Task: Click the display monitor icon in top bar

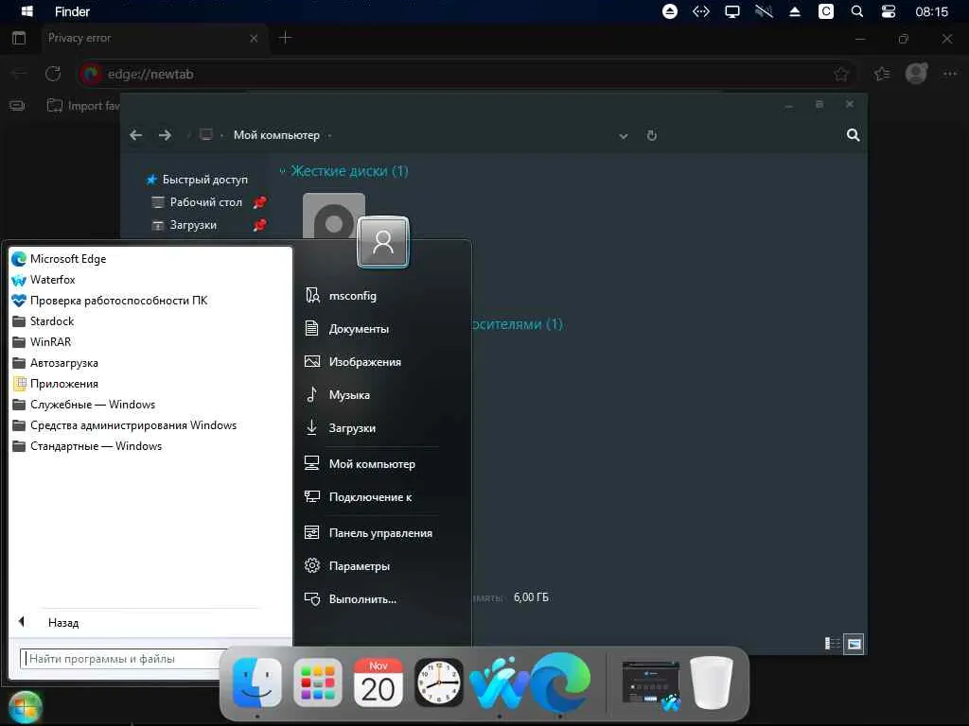Action: click(x=732, y=11)
